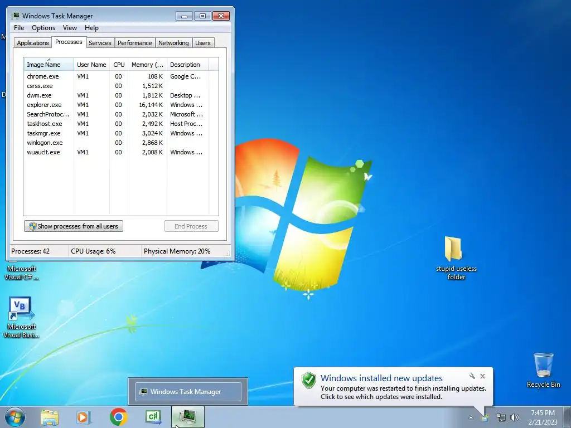Click Show processes from all users
This screenshot has width=571, height=428.
click(74, 226)
